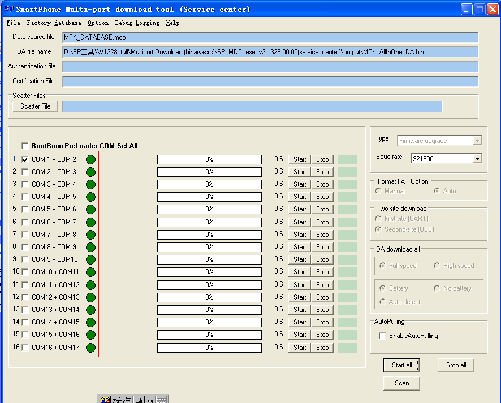
Task: Click the Data source file field
Action: pos(270,37)
